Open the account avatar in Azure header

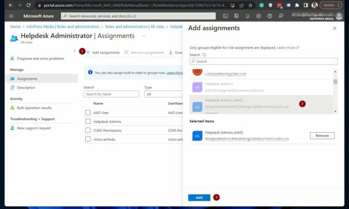pyautogui.click(x=339, y=16)
